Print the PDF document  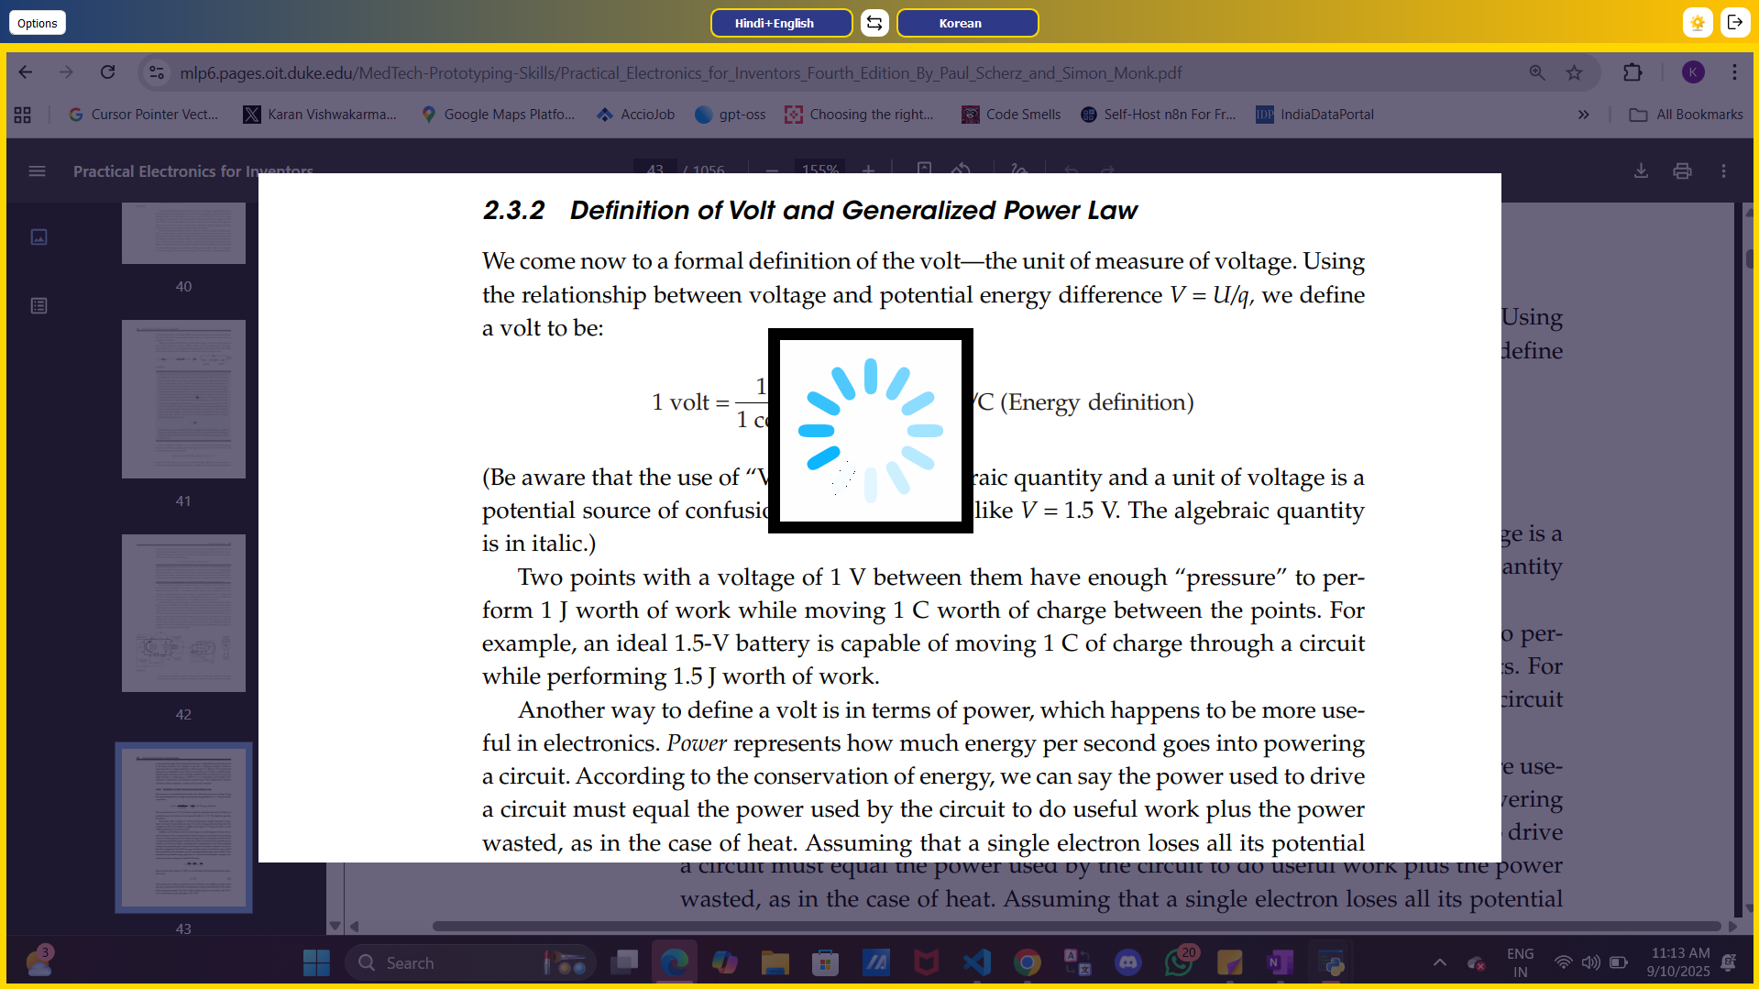[1682, 171]
